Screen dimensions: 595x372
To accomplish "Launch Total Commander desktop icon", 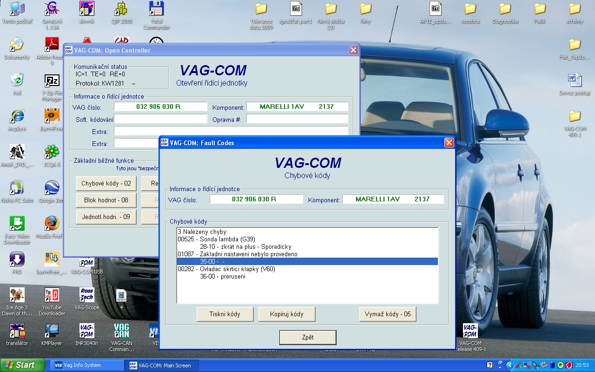I will [157, 15].
